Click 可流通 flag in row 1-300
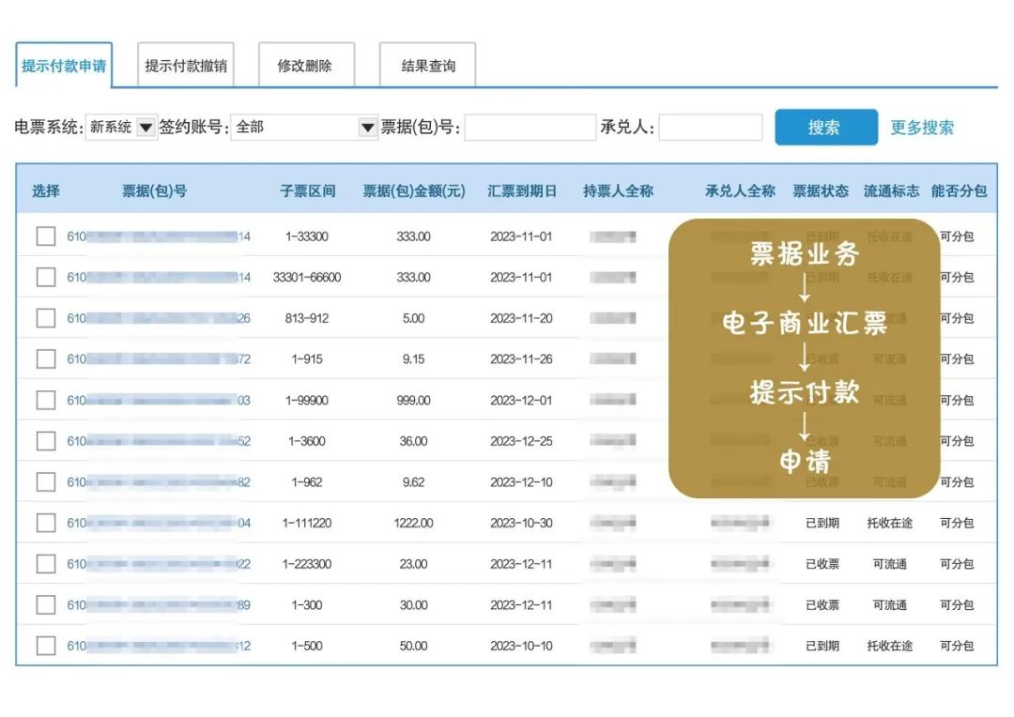This screenshot has width=1014, height=717. coord(890,604)
